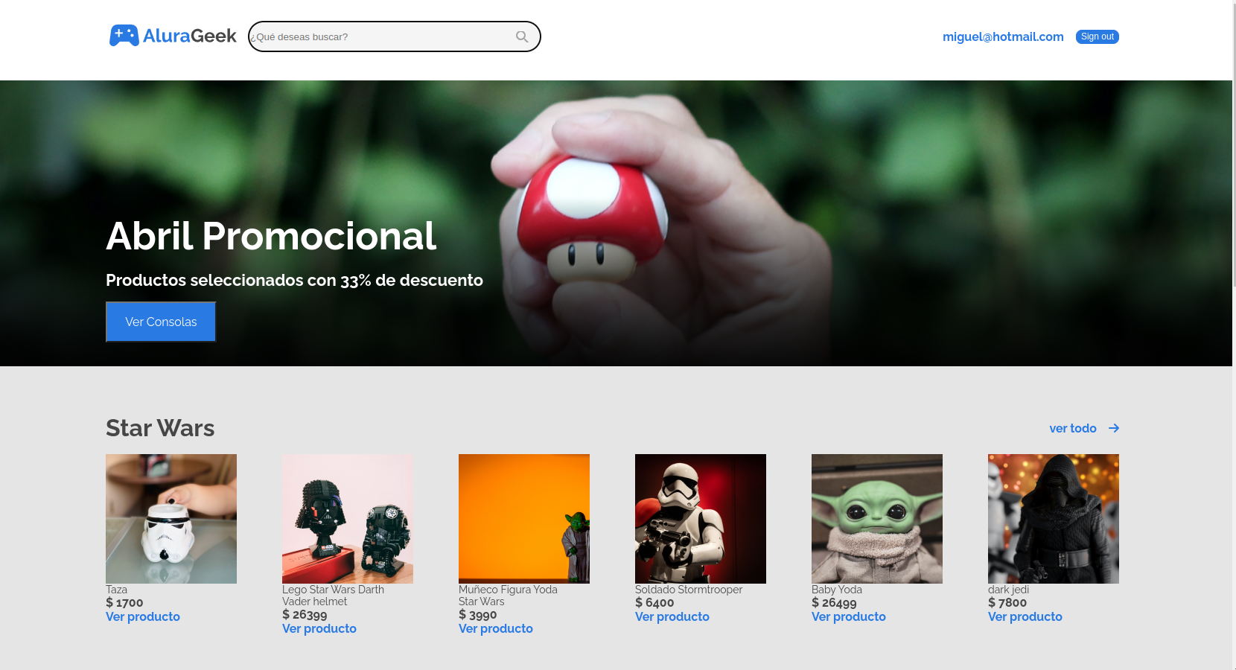Viewport: 1236px width, 670px height.
Task: Open the ver todo link for Star Wars
Action: [1072, 428]
